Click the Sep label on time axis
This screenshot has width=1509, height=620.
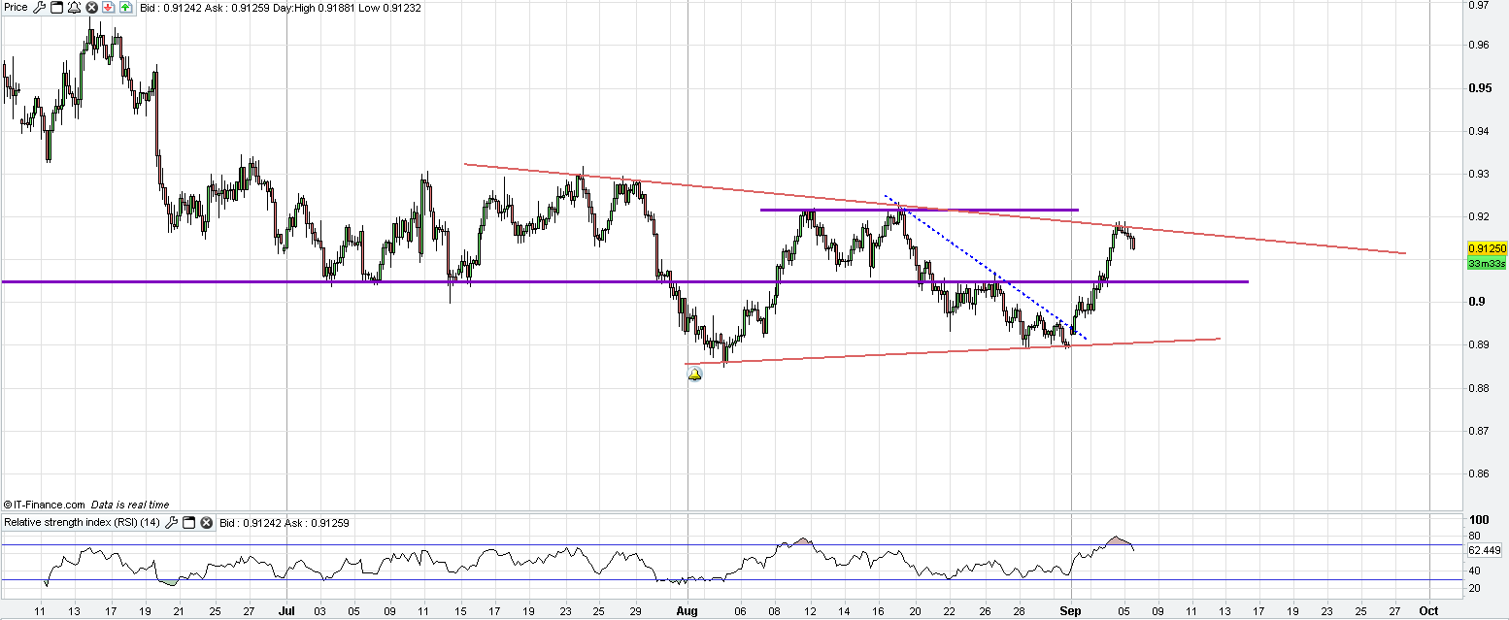pyautogui.click(x=1072, y=612)
